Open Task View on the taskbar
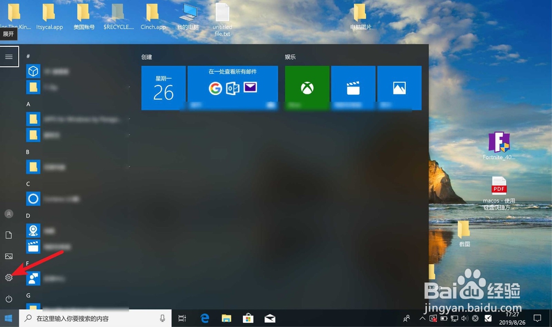Screen dimensions: 552x327 point(182,318)
